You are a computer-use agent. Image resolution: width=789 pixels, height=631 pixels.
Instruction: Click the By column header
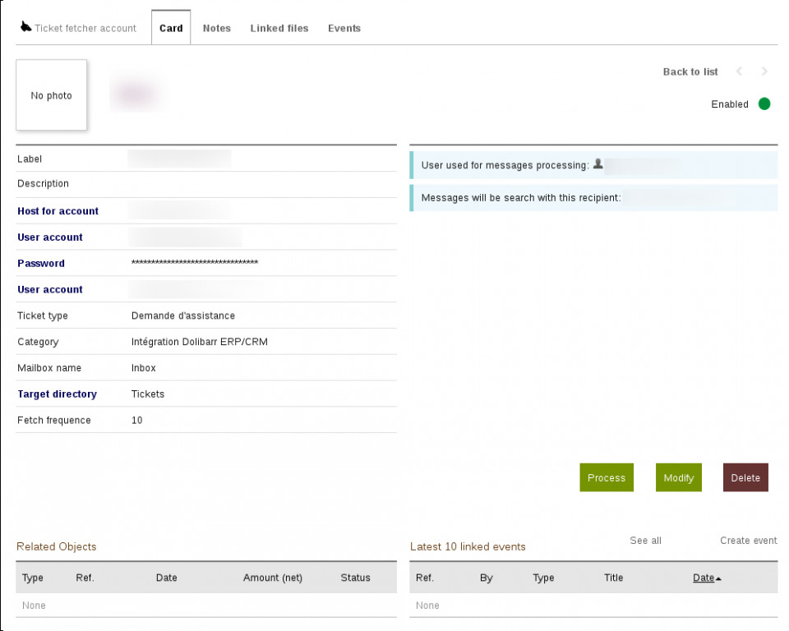click(486, 578)
